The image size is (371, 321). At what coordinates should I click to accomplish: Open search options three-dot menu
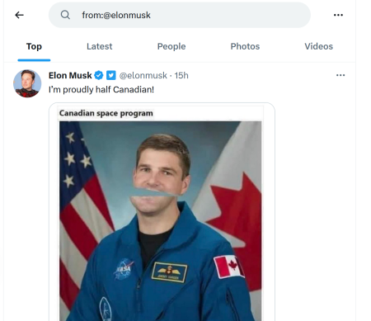[x=338, y=15]
